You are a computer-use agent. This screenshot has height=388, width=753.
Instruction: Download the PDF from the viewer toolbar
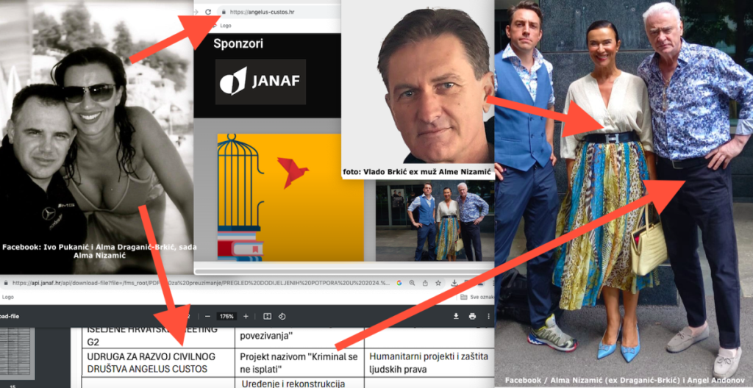[x=456, y=316]
